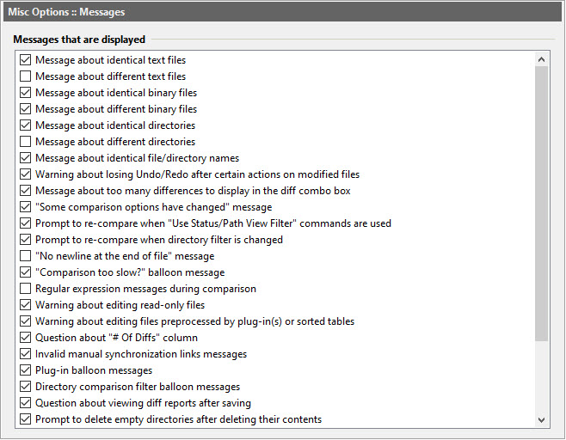Image resolution: width=566 pixels, height=440 pixels.
Task: Disable 'Message about different binary files'
Action: pyautogui.click(x=26, y=109)
